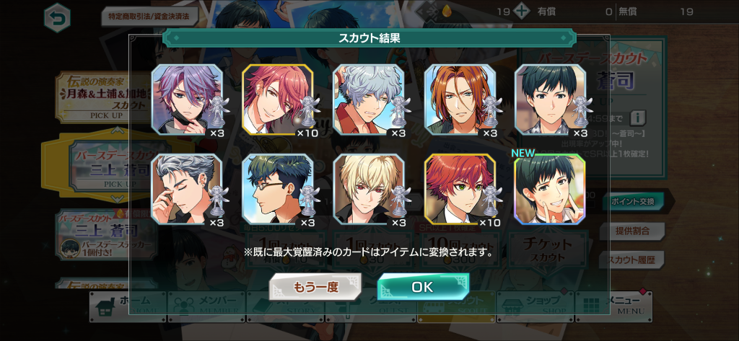Tap the blond red-eyed character card
Screen dimensions: 739x341
tap(369, 189)
